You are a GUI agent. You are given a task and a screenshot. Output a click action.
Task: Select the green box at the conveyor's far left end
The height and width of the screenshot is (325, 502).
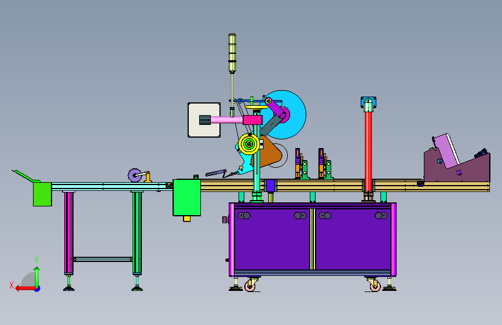pyautogui.click(x=42, y=194)
